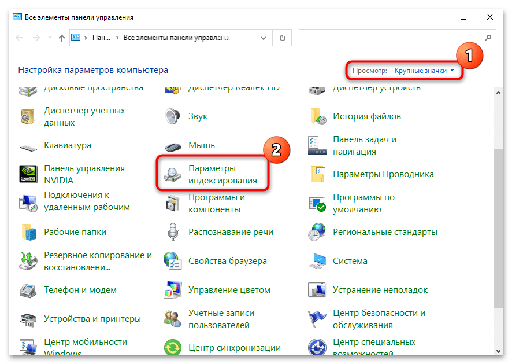The height and width of the screenshot is (364, 512).
Task: Open the File History (История файлов) icon
Action: [318, 116]
